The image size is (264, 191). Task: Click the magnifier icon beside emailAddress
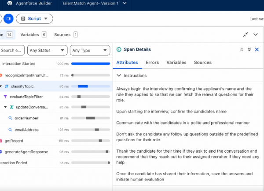click(x=10, y=130)
